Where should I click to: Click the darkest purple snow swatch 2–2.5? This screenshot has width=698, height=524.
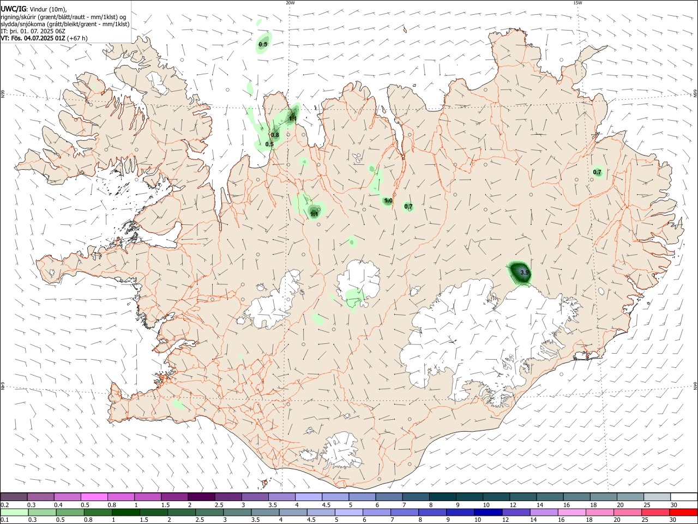(201, 497)
